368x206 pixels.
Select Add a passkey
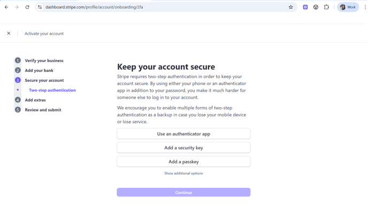point(183,162)
